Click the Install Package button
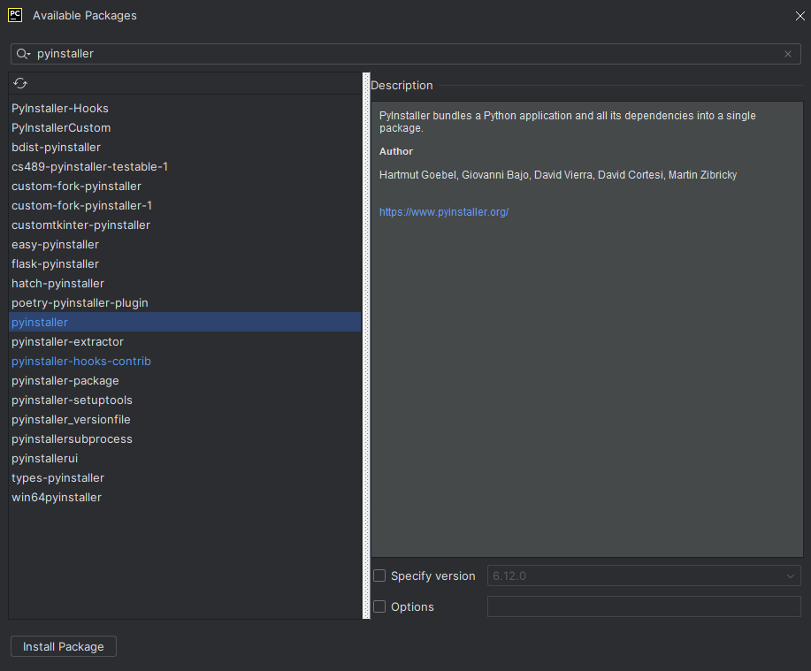 [x=64, y=646]
